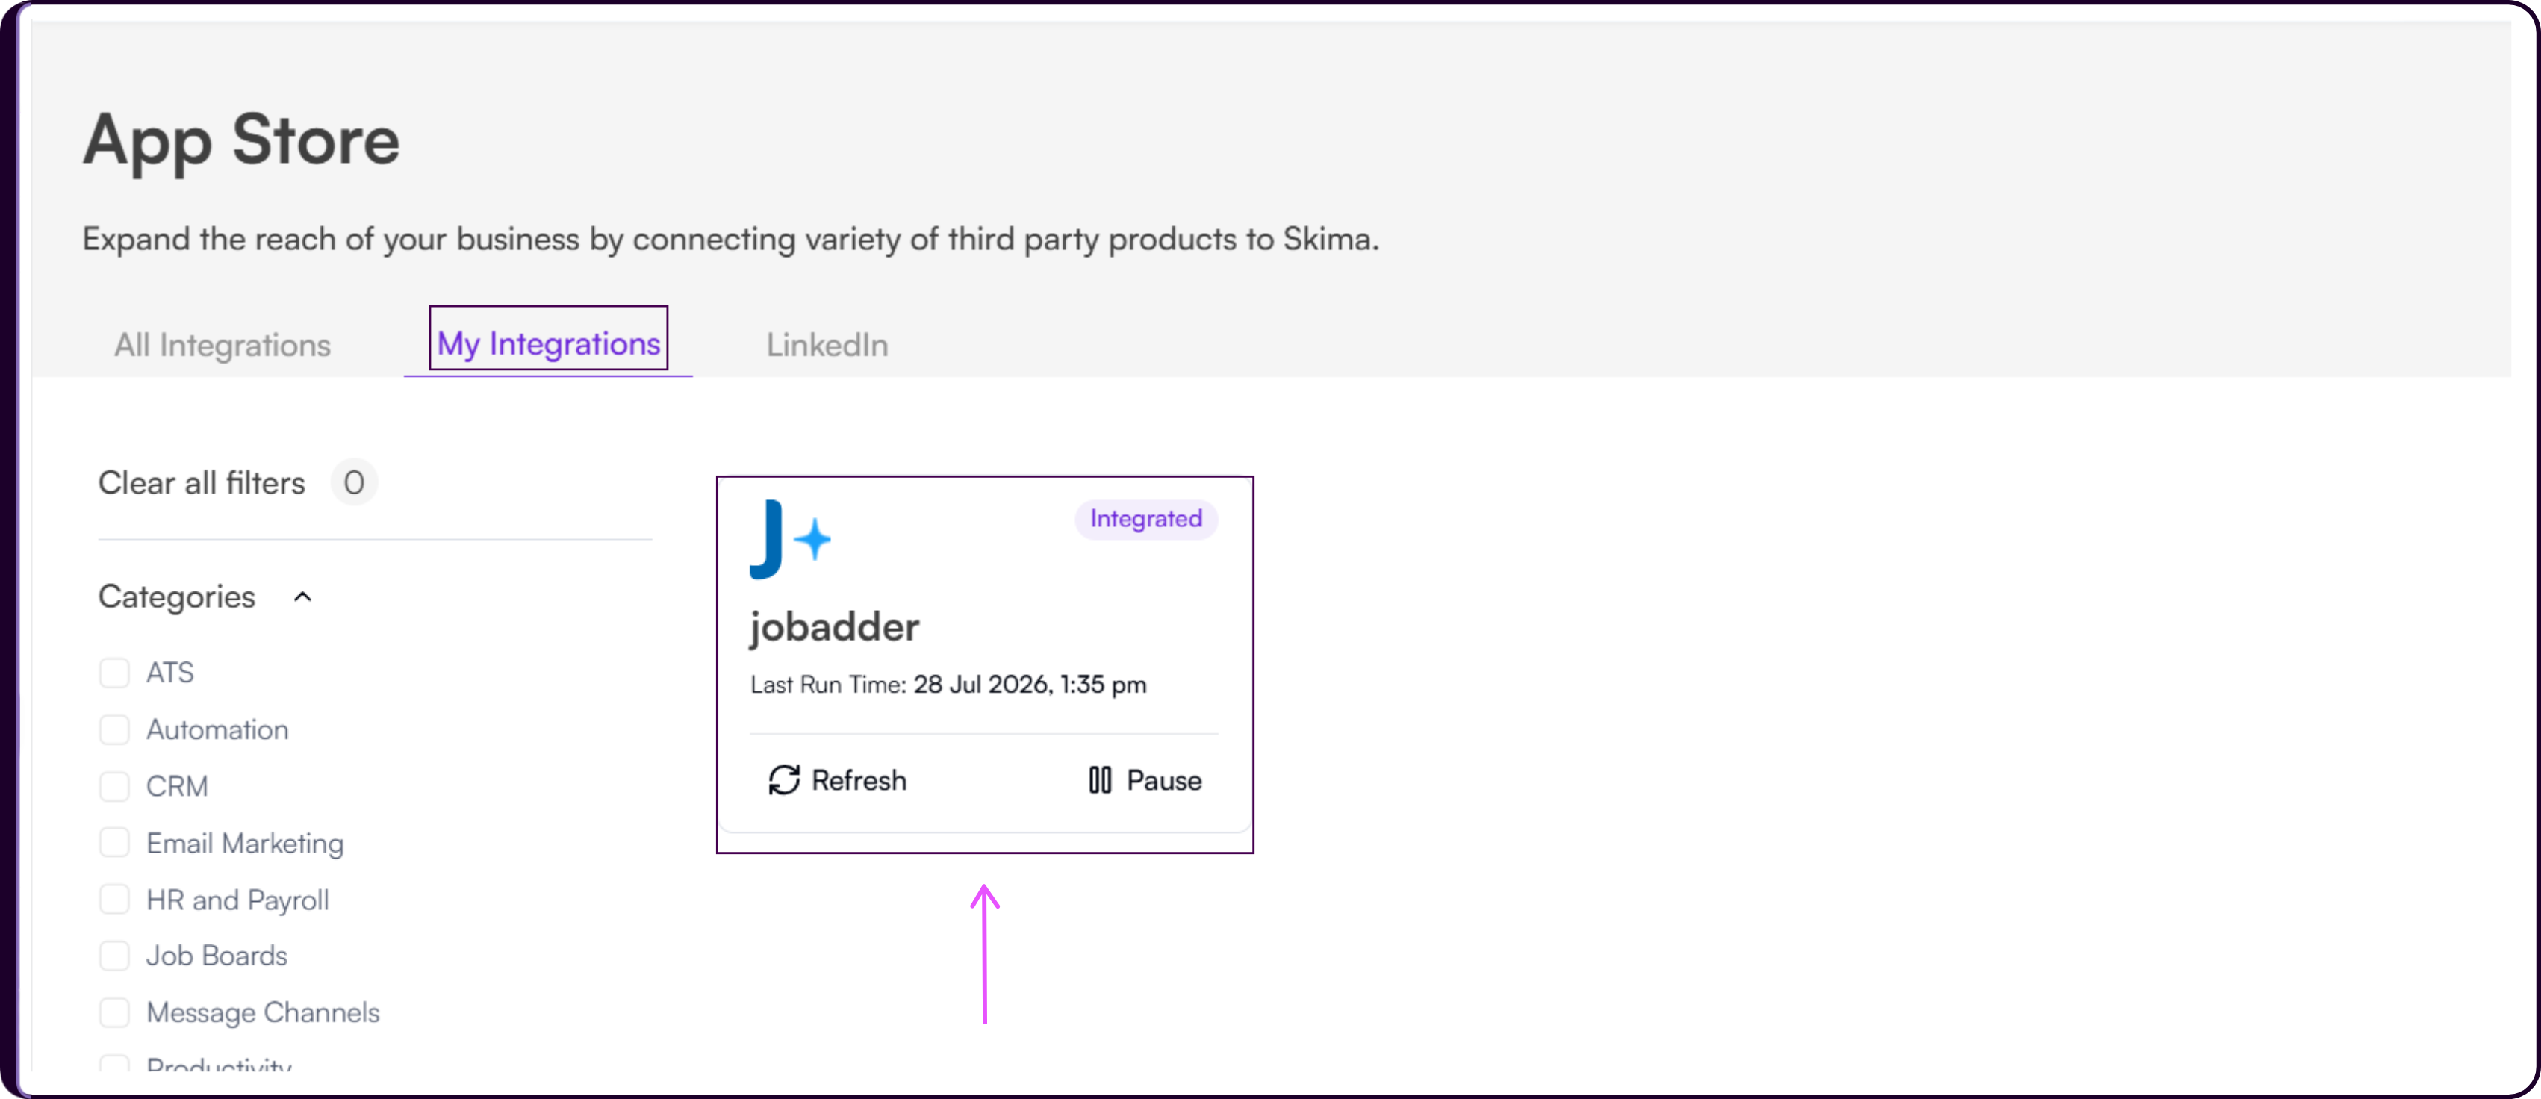2541x1099 pixels.
Task: Select the Email Marketing checkbox
Action: pos(114,842)
